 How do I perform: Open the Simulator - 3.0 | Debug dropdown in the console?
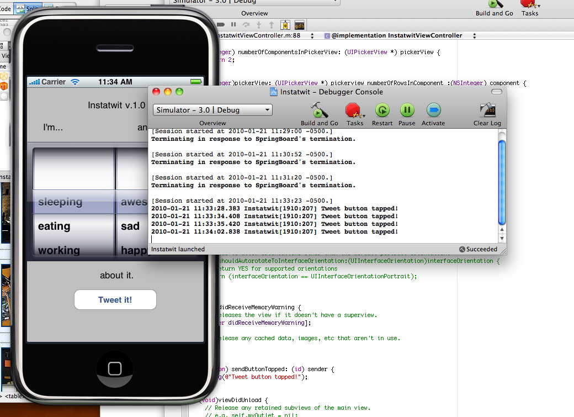click(212, 110)
